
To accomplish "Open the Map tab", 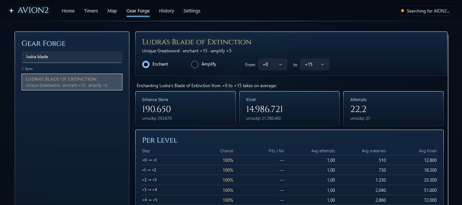I will [112, 11].
